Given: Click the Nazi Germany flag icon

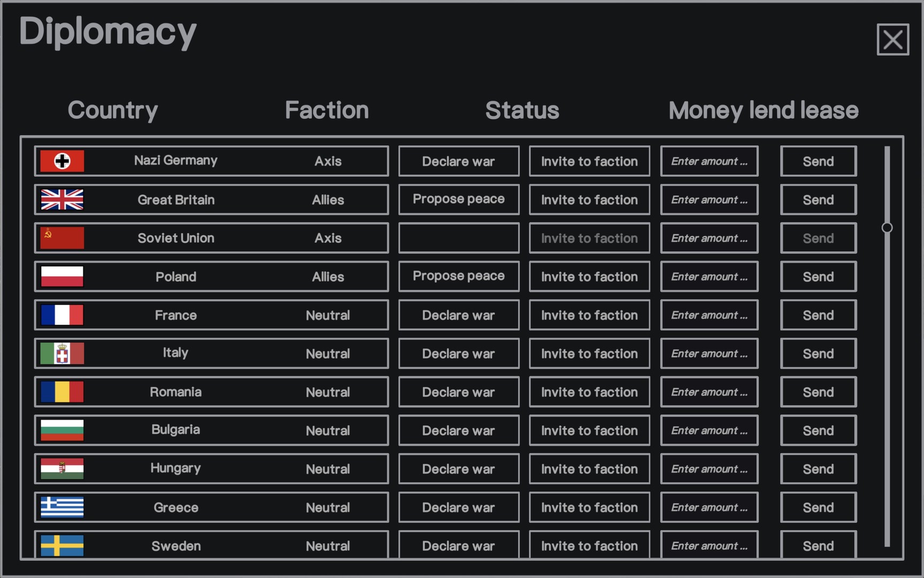Looking at the screenshot, I should (x=62, y=161).
